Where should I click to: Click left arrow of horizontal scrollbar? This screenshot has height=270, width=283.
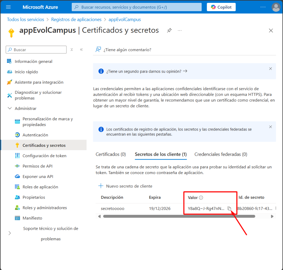point(99,216)
